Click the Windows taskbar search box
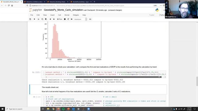Image resolution: width=198 pixels, height=111 pixels. point(23,109)
